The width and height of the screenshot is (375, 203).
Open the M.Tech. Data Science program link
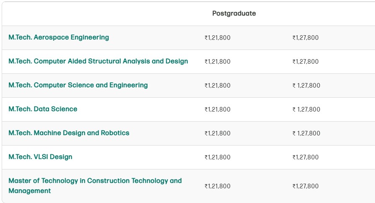[43, 109]
